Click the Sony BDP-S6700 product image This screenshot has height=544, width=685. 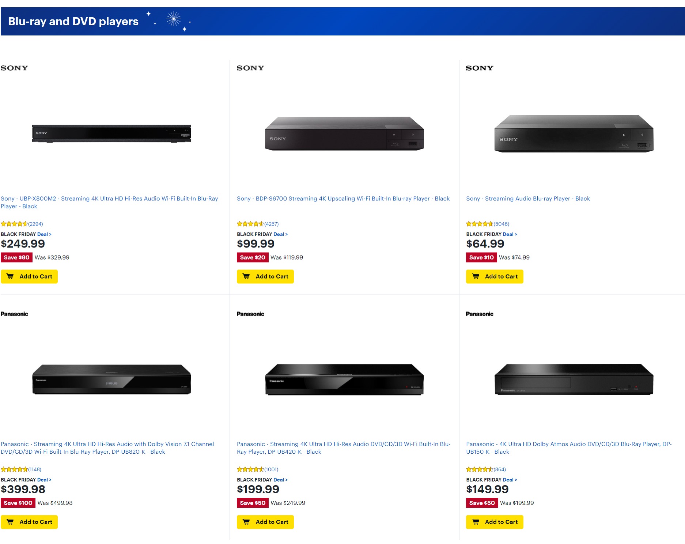tap(344, 134)
